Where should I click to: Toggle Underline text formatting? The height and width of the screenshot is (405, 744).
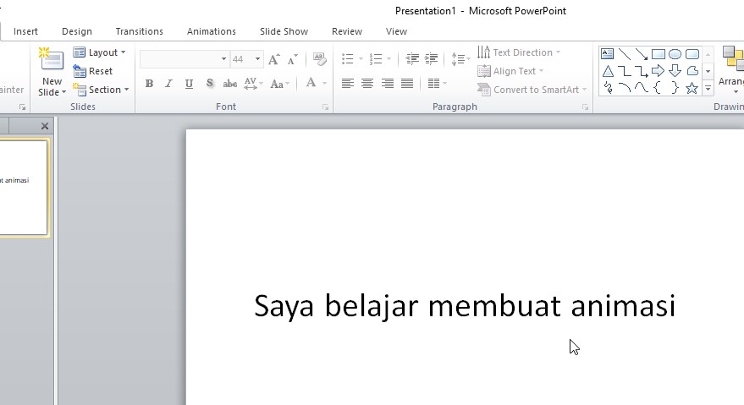189,84
